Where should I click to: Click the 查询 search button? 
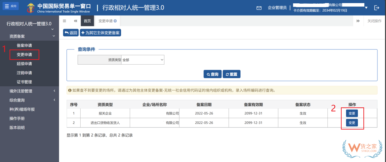(212, 74)
